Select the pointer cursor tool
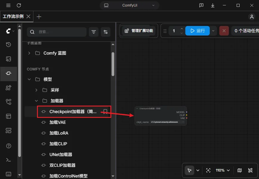The width and height of the screenshot is (259, 179). point(189,170)
